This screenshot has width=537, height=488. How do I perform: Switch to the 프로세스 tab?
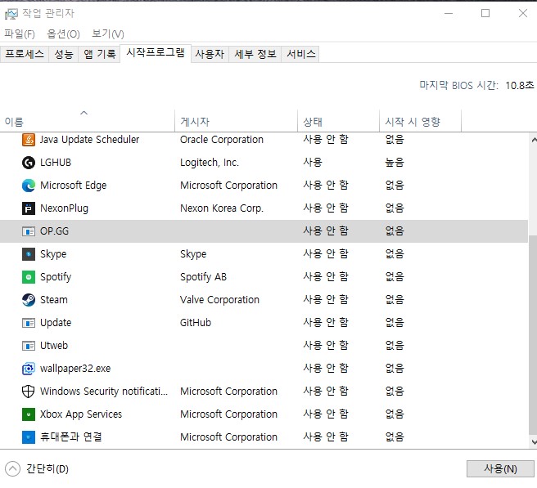[x=25, y=54]
